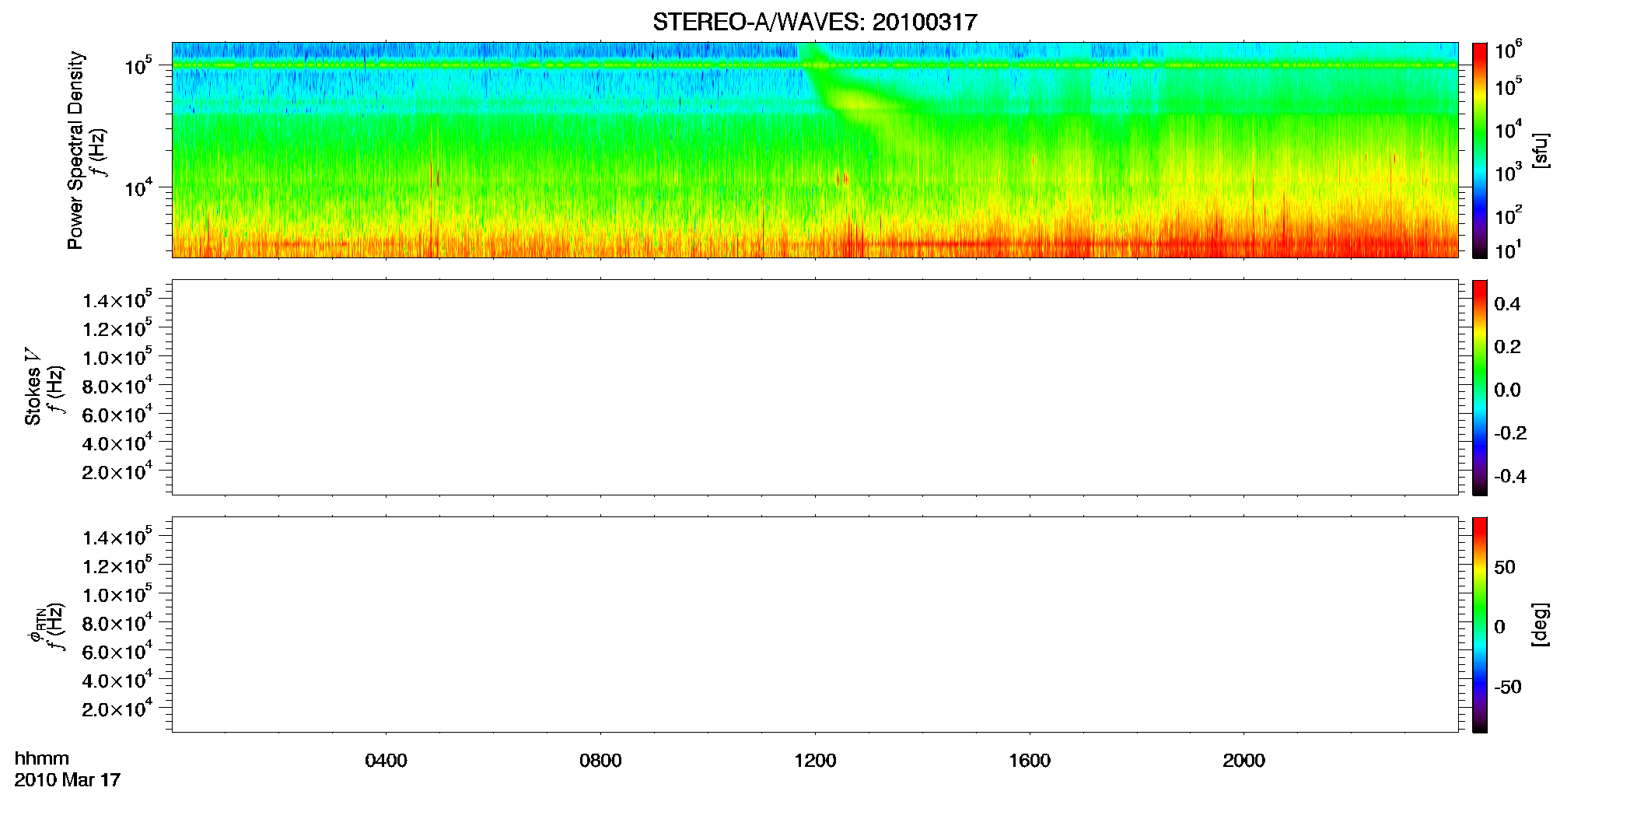Click the -0.4 label on Stokes color bar
The image size is (1630, 840).
coord(1510,477)
